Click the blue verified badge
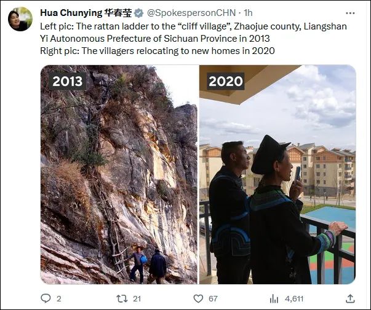This screenshot has height=310, width=371. tap(138, 13)
